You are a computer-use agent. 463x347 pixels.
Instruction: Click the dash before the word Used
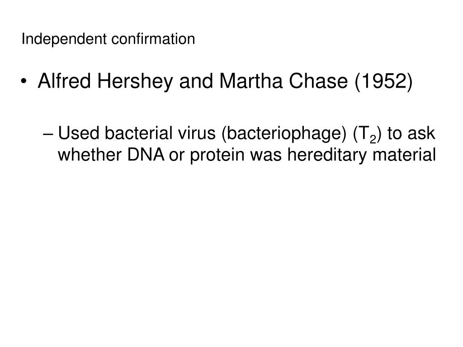(48, 134)
